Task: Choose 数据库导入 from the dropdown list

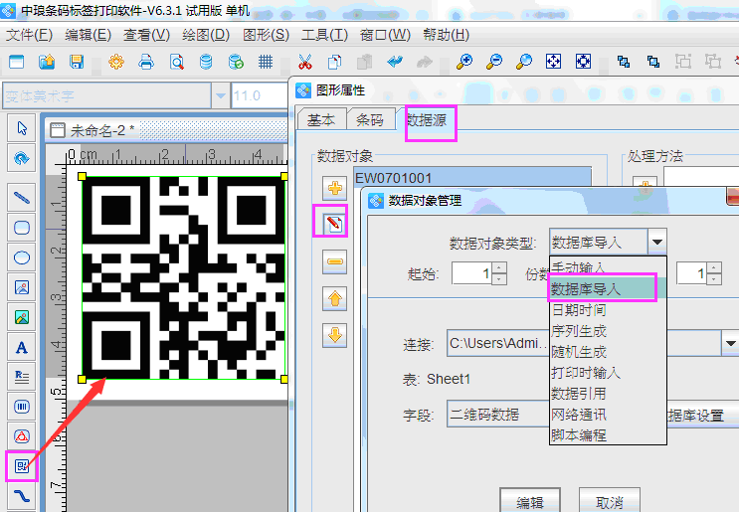Action: (x=602, y=289)
